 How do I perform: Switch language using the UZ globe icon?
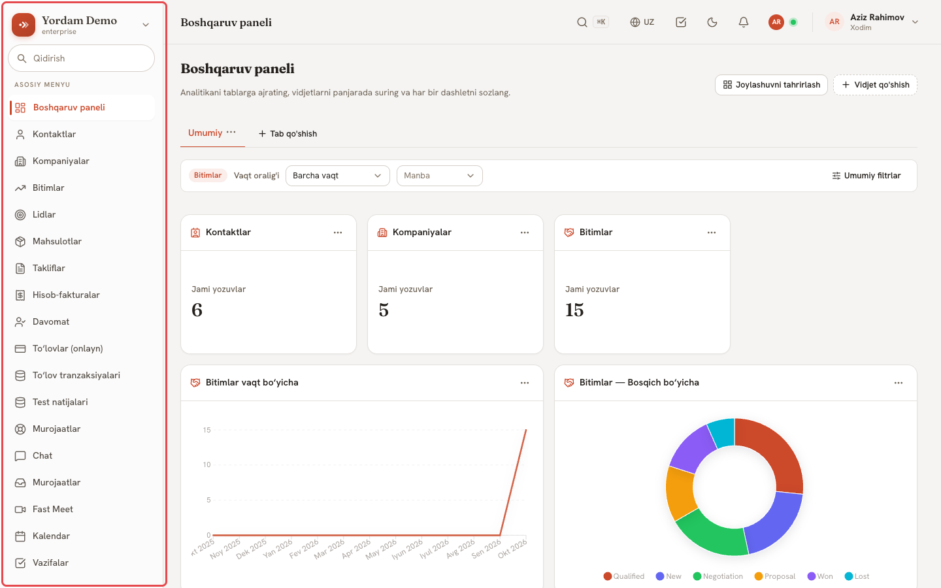click(642, 22)
